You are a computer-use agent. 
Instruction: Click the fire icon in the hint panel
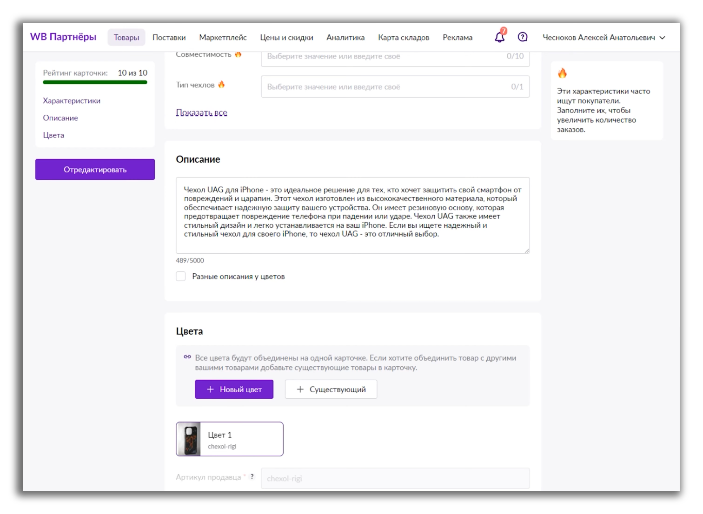(x=562, y=73)
